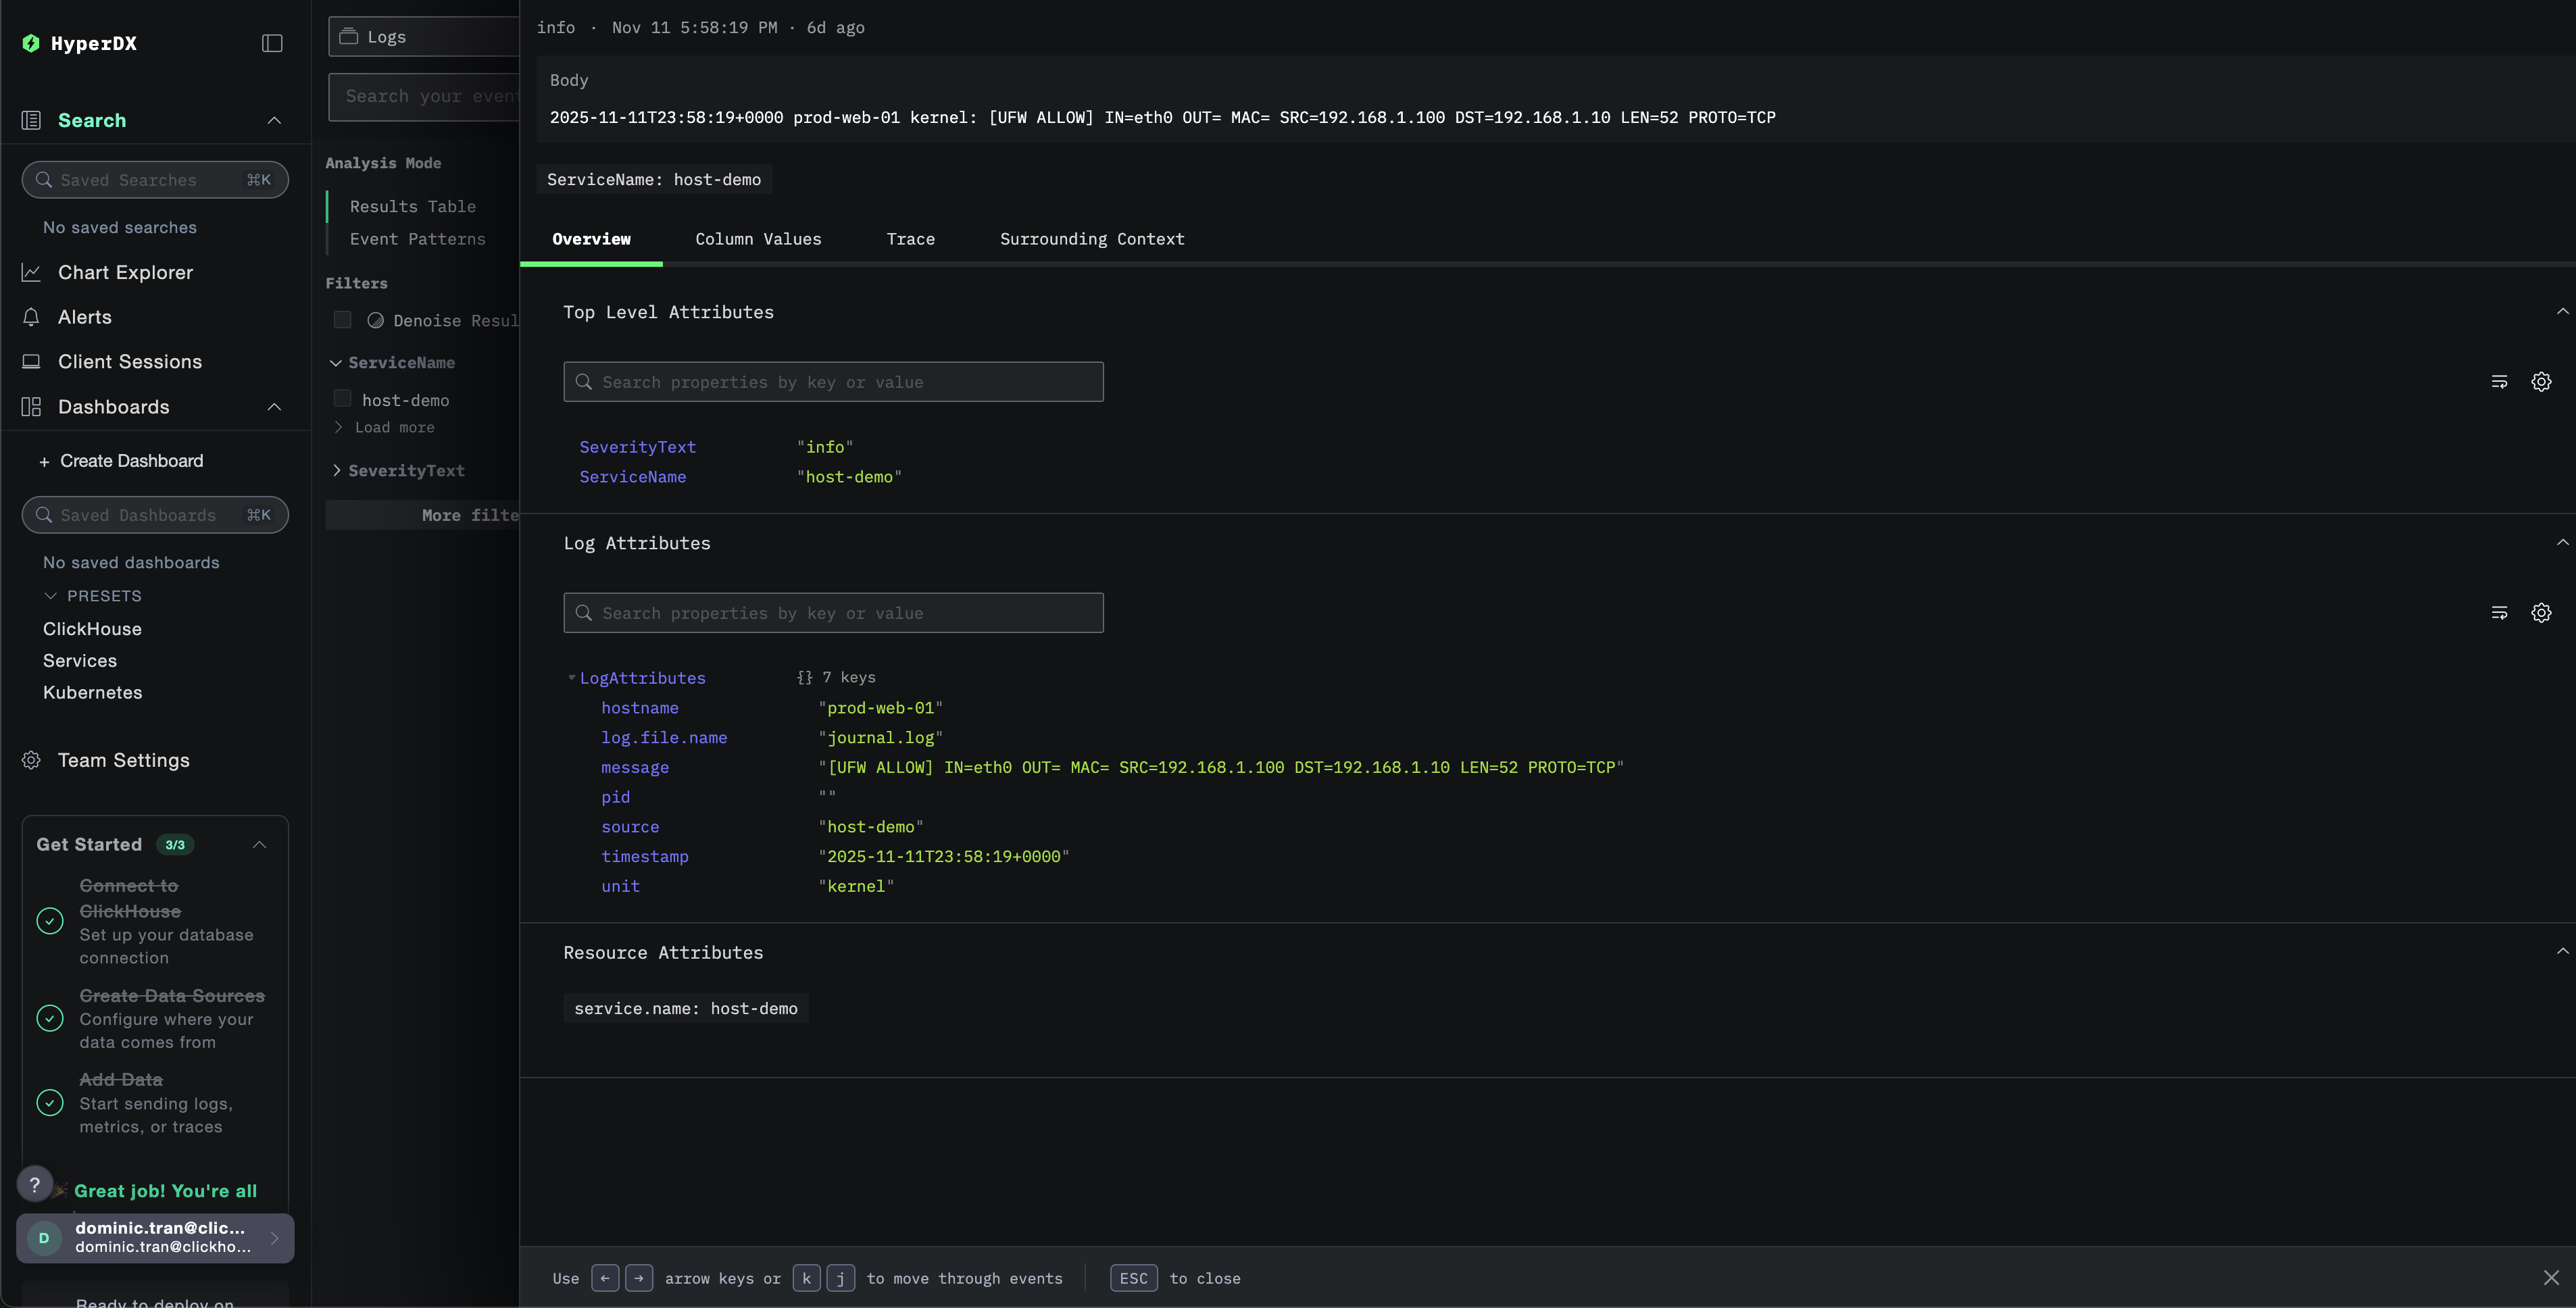Focus the Log Attributes property search field
The height and width of the screenshot is (1308, 2576).
[833, 613]
